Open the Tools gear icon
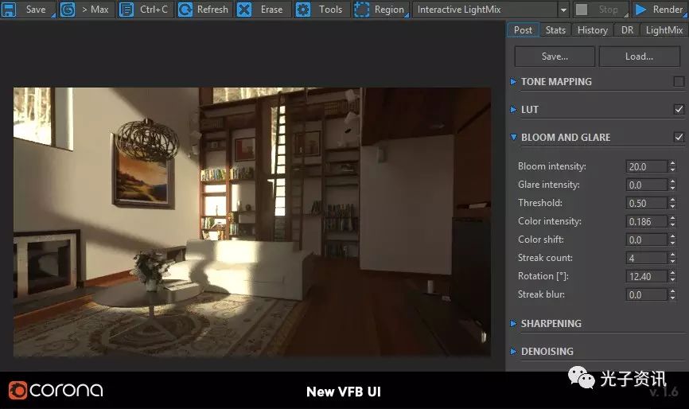The height and width of the screenshot is (409, 689). pos(303,10)
